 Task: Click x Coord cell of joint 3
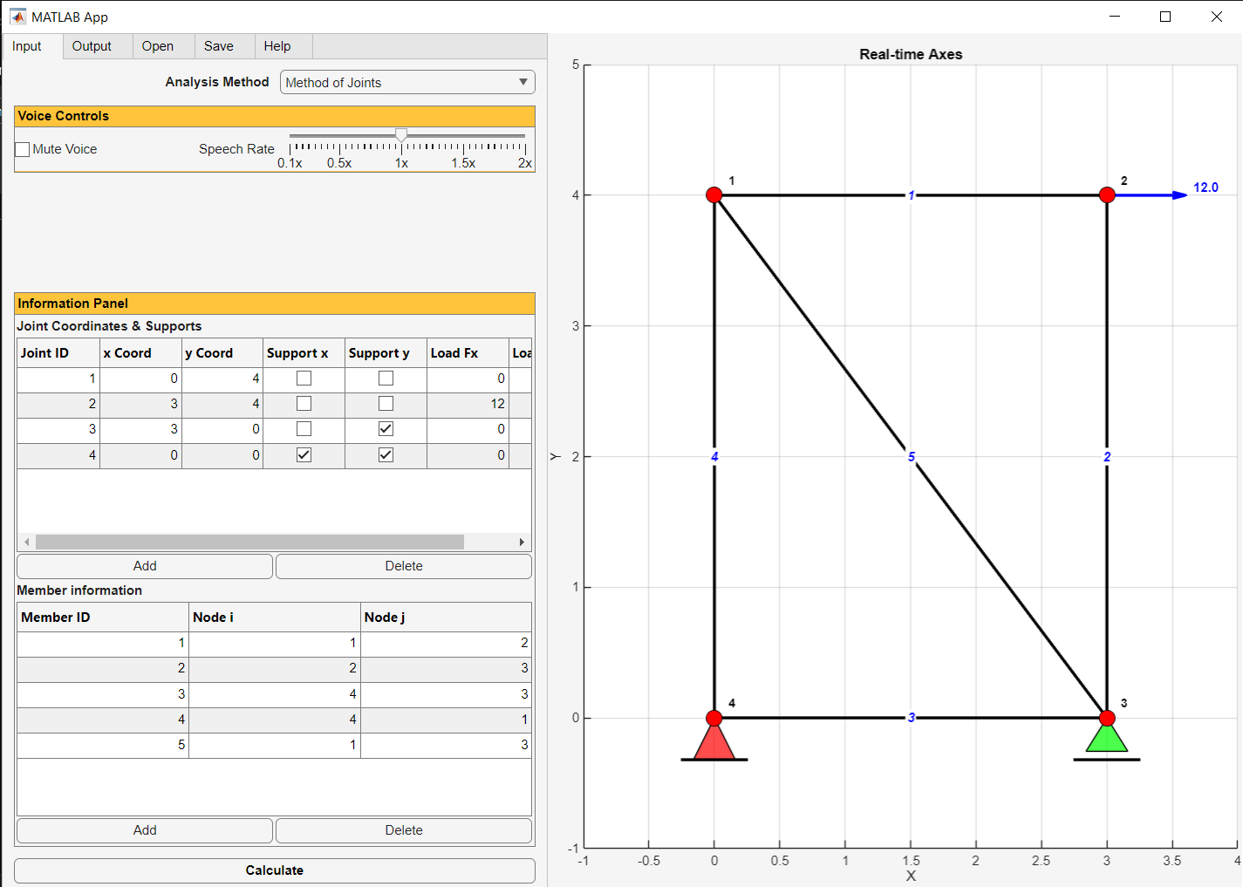click(x=140, y=429)
